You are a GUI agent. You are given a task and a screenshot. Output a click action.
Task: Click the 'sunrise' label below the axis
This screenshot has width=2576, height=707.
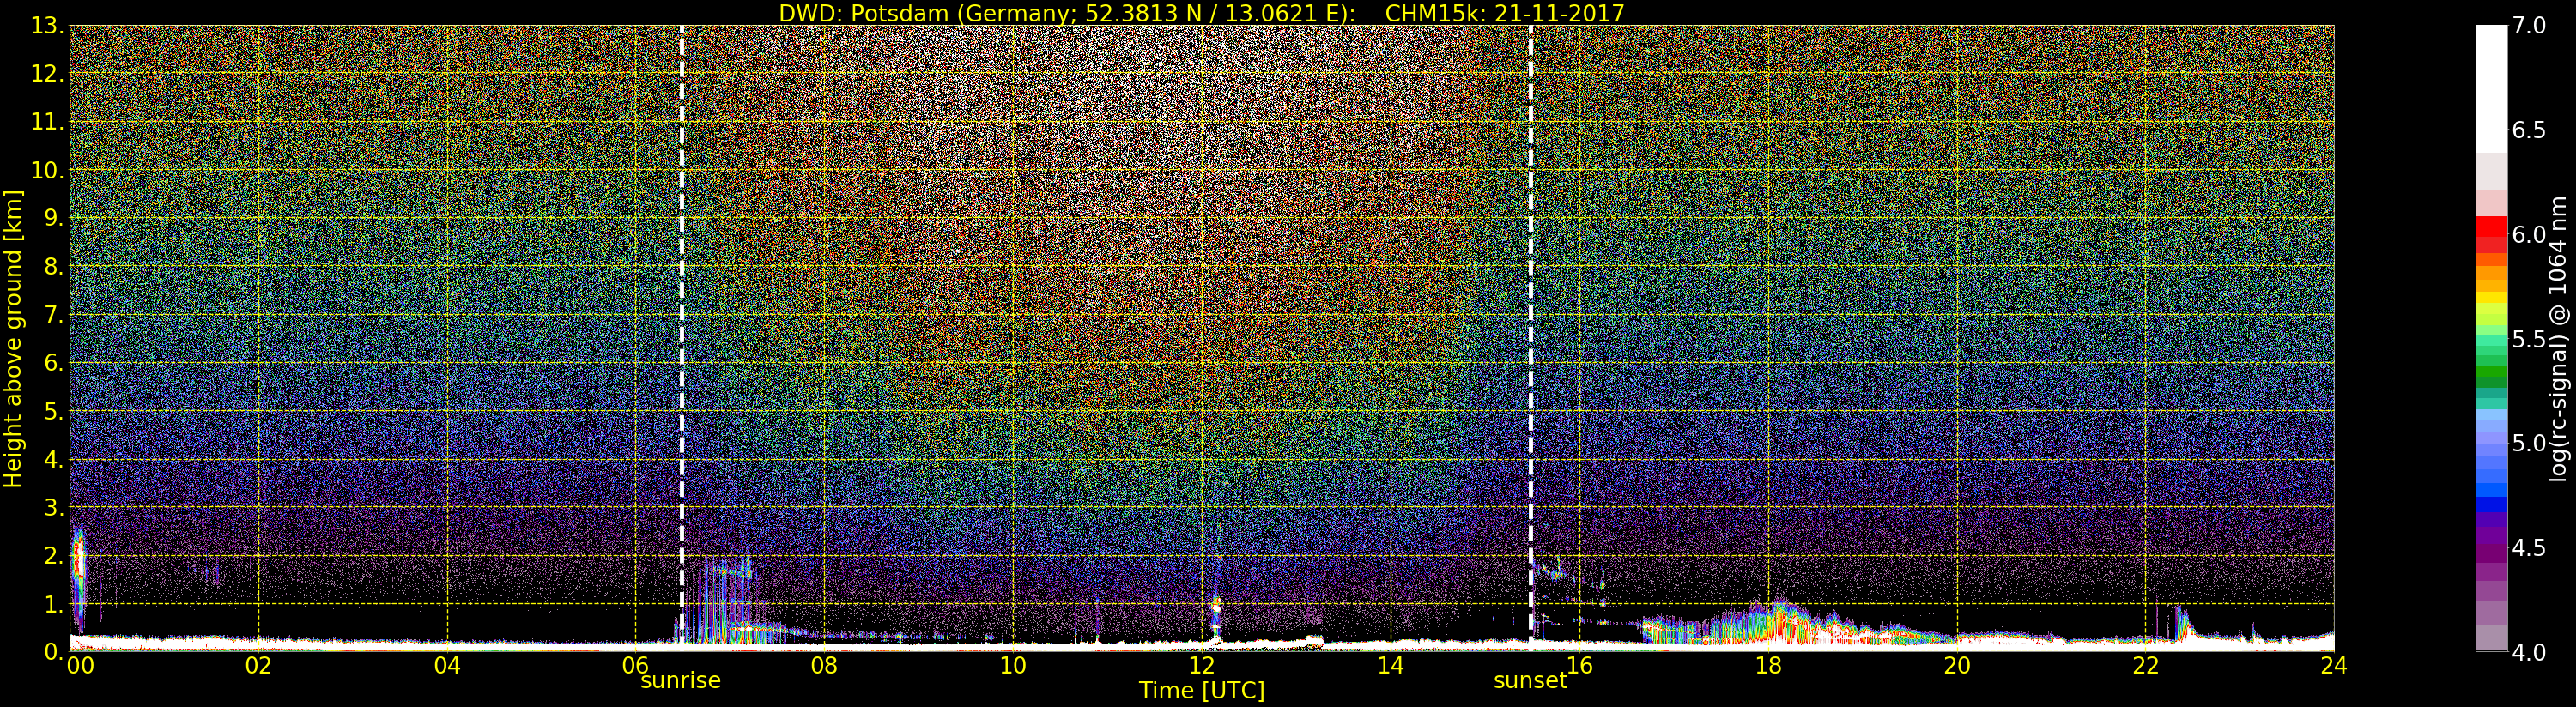(680, 681)
